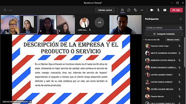186x104 pixels.
Task: Show the +24 additional participants
Action: coord(99,23)
